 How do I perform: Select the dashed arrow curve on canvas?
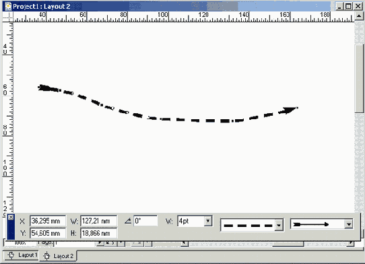tap(168, 105)
